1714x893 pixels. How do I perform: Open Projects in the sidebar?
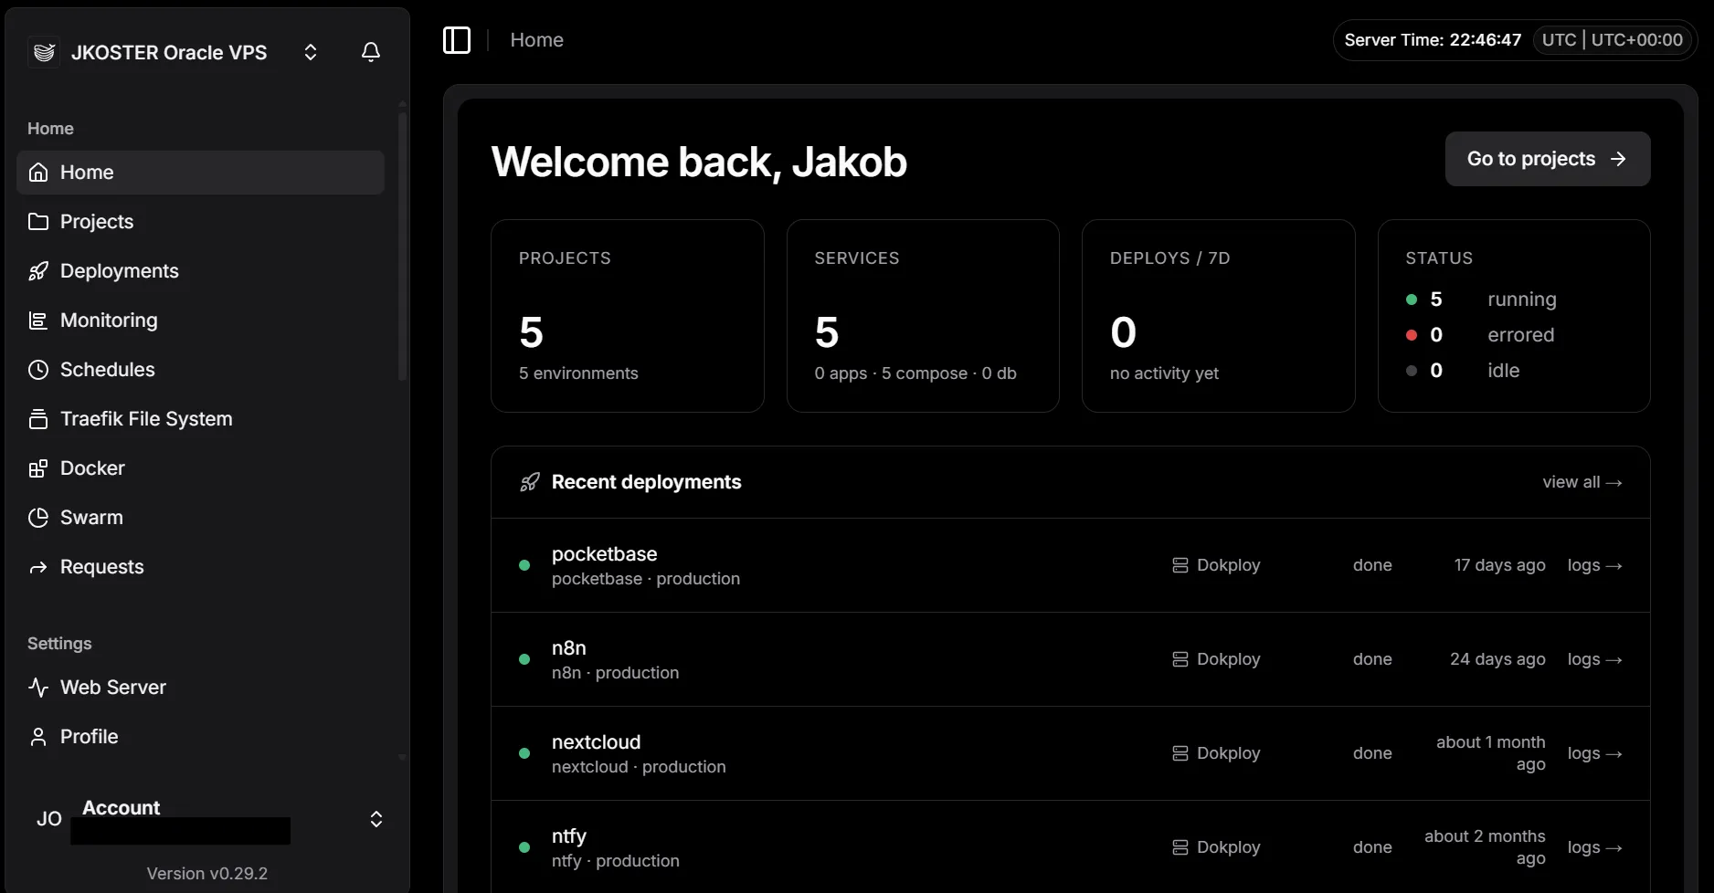201,222
